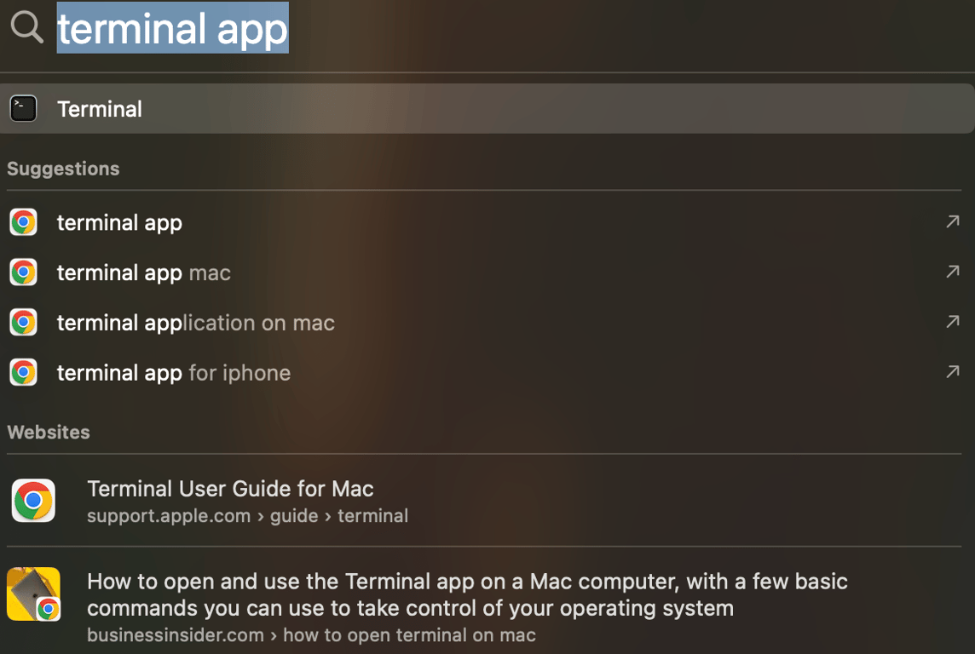This screenshot has height=654, width=975.
Task: Click the Chrome icon beside 'terminal app'
Action: click(22, 221)
